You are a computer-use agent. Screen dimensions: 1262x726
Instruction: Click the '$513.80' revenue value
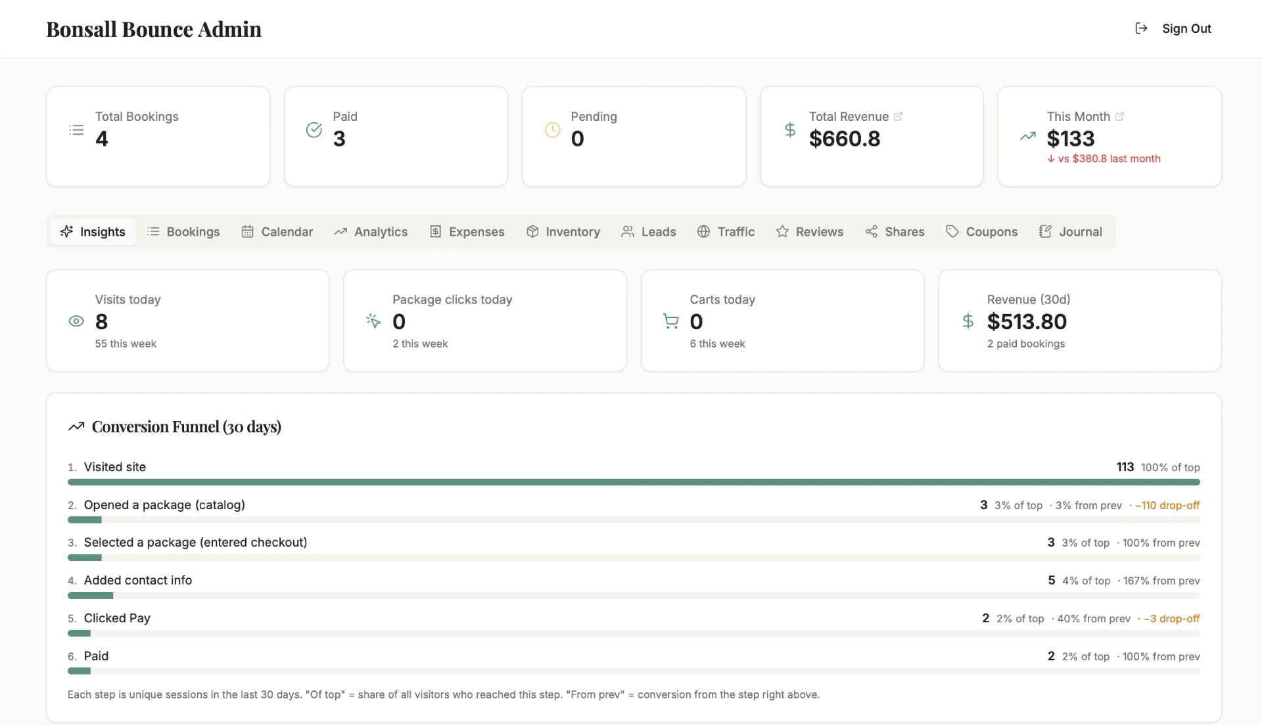1027,322
